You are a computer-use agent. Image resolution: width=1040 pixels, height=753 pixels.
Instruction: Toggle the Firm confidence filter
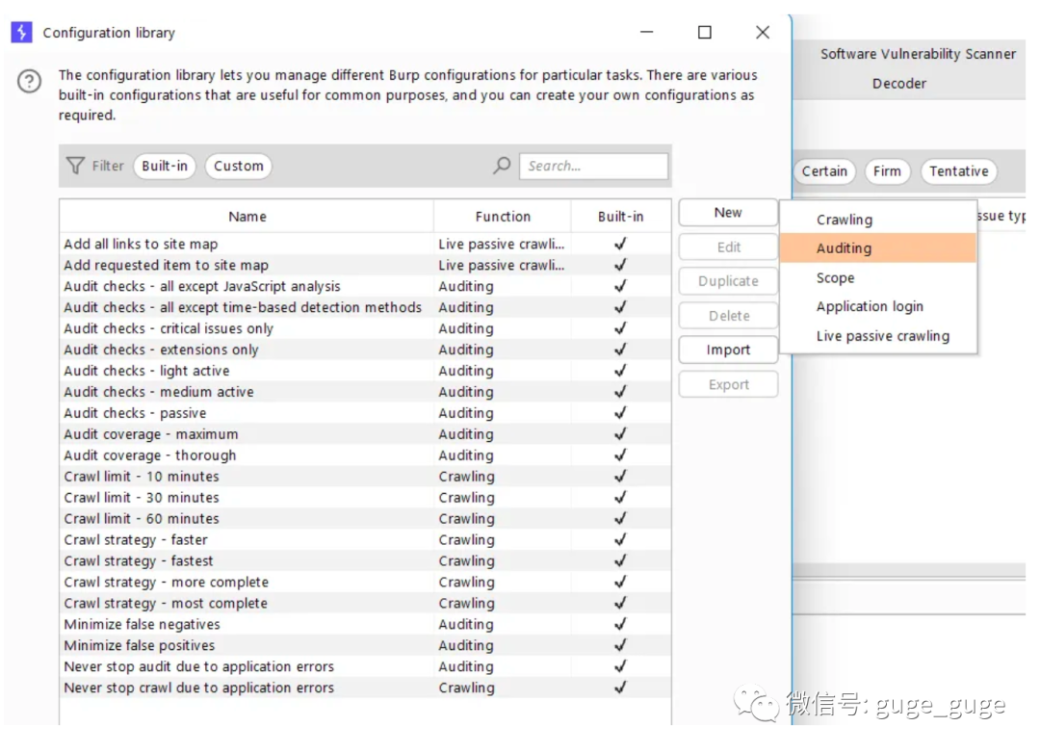(x=887, y=171)
